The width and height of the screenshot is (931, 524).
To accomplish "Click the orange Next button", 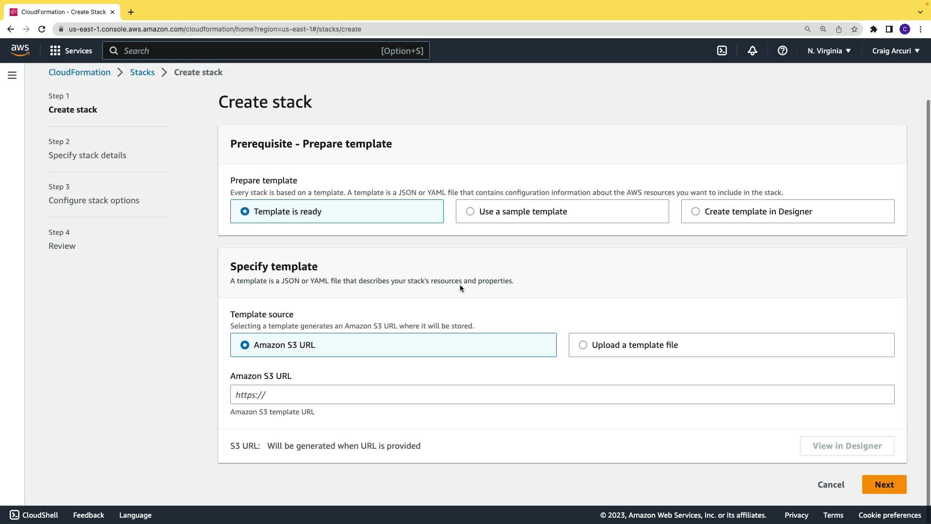I will pos(883,485).
